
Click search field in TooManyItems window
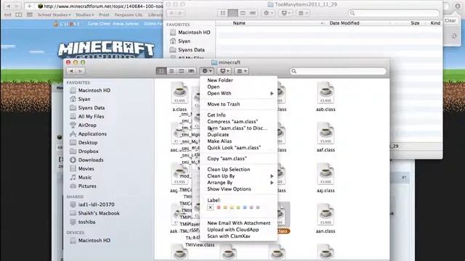coord(394,13)
